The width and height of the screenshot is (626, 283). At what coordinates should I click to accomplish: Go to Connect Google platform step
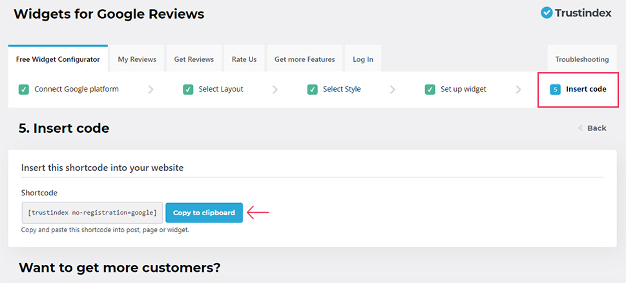(68, 90)
